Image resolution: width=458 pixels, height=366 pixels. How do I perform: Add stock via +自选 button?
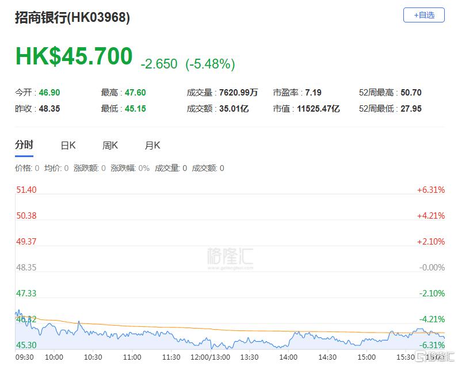(424, 15)
